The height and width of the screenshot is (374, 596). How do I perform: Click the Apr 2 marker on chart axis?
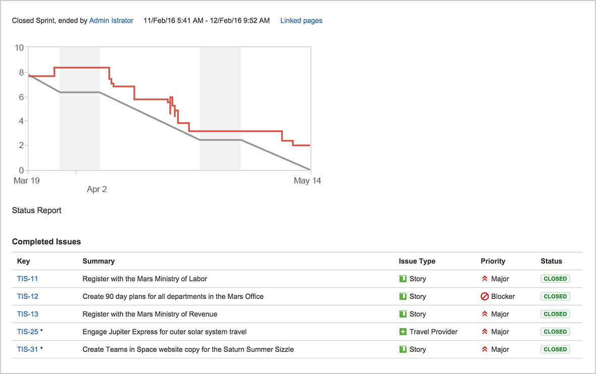(96, 189)
